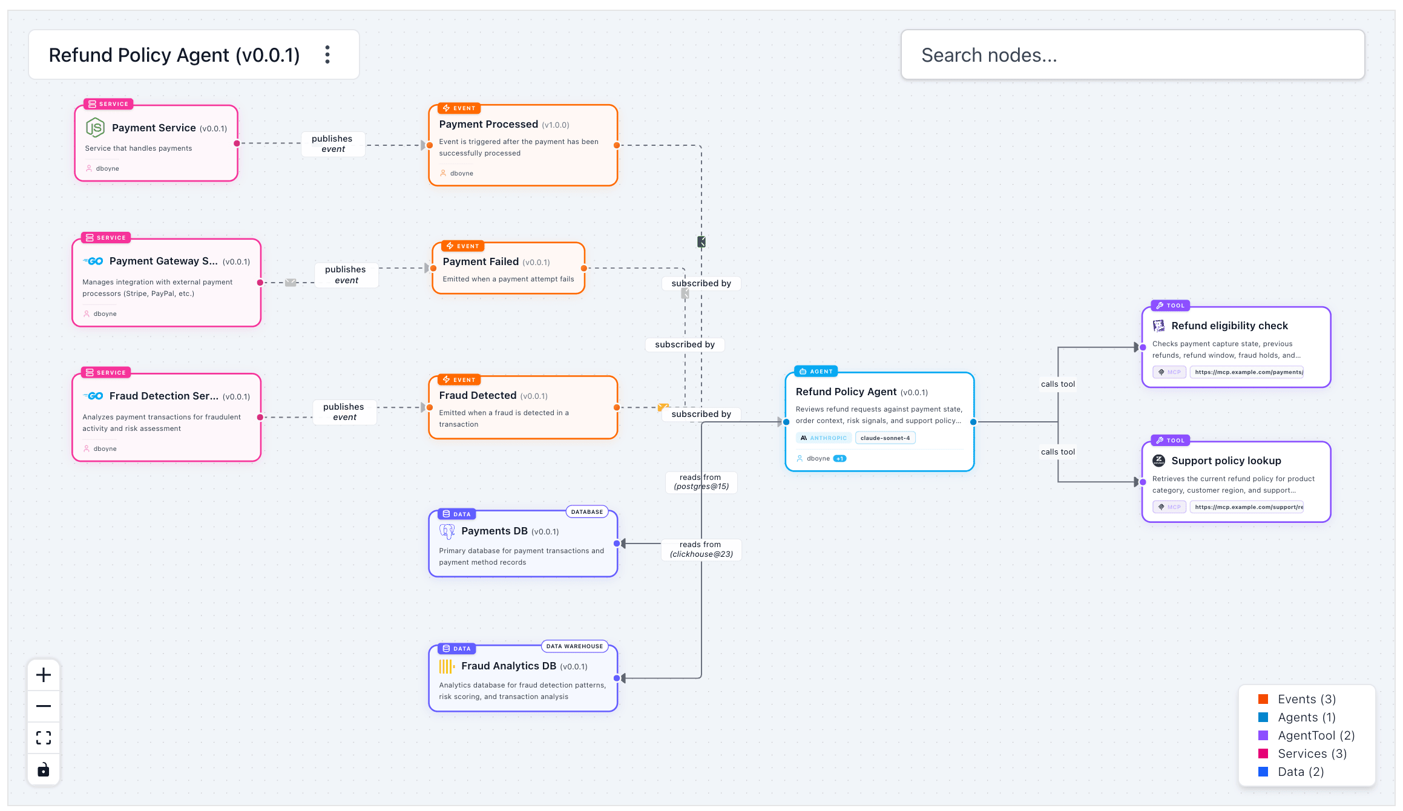Viewport: 1403px width, 811px height.
Task: Open the Fraud Detected event title
Action: click(x=478, y=395)
